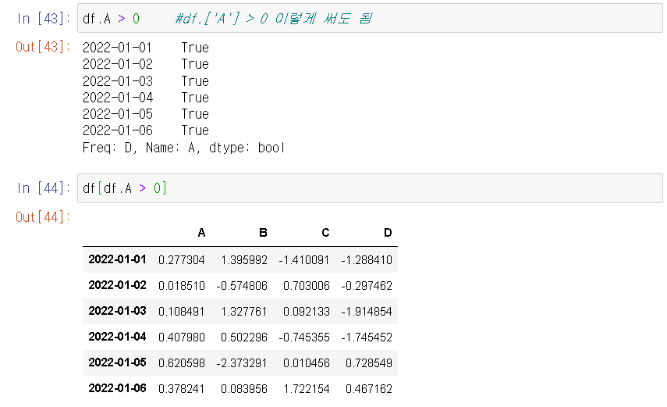Click cell value -2.373291
The image size is (667, 407).
(x=242, y=363)
